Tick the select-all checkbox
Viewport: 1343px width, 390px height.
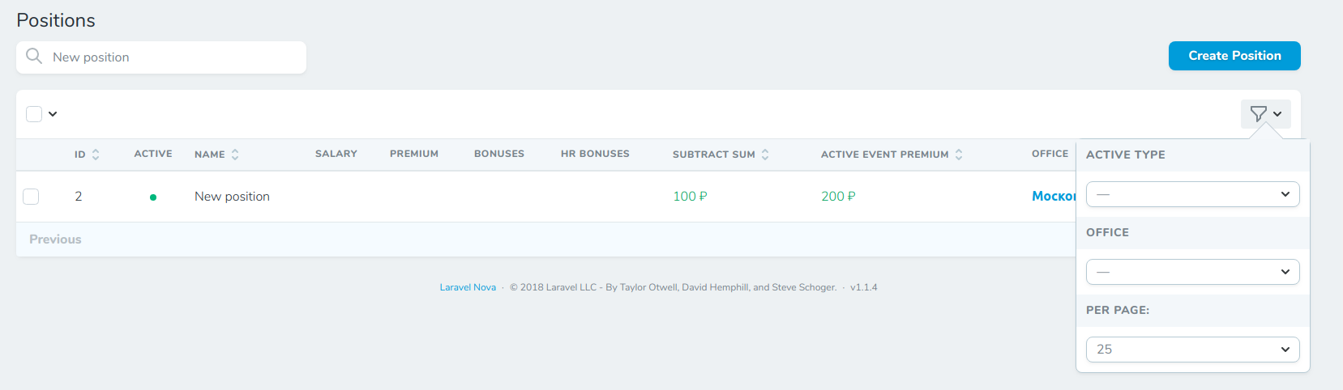(x=34, y=114)
